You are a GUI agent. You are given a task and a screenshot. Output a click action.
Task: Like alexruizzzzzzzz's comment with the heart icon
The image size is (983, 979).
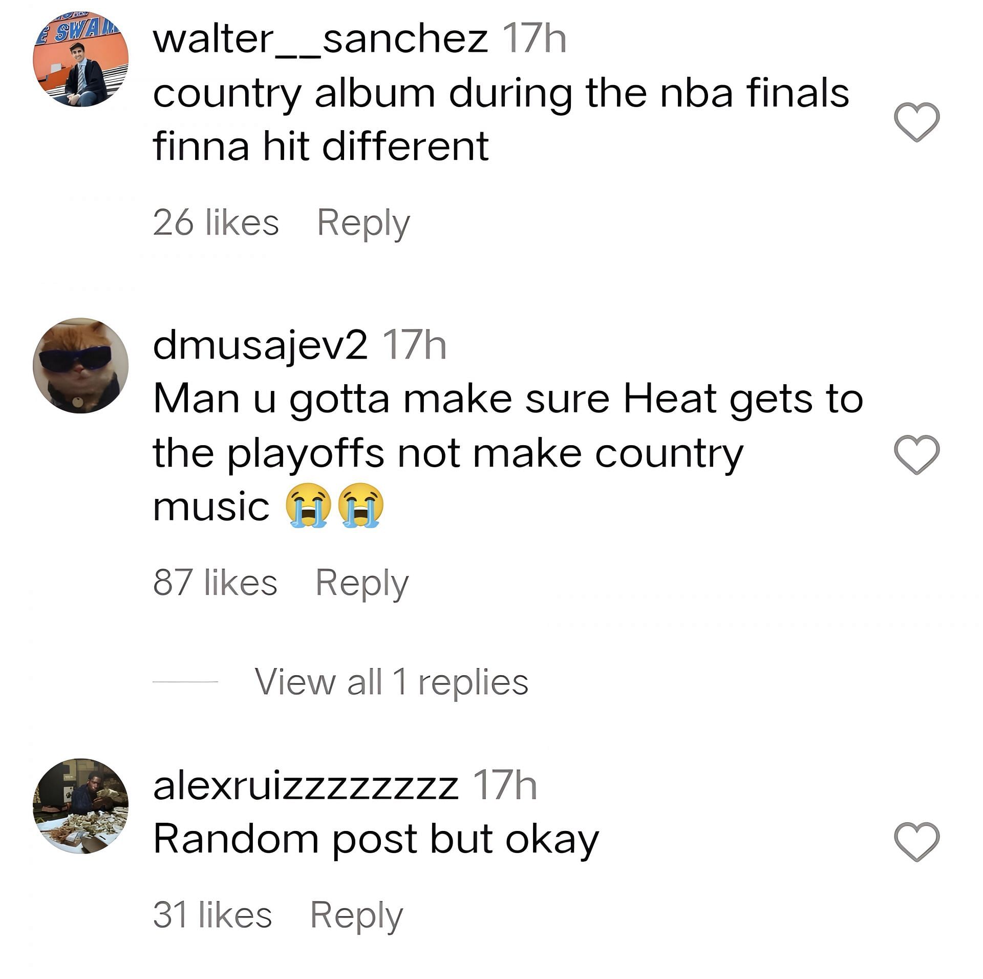click(916, 842)
